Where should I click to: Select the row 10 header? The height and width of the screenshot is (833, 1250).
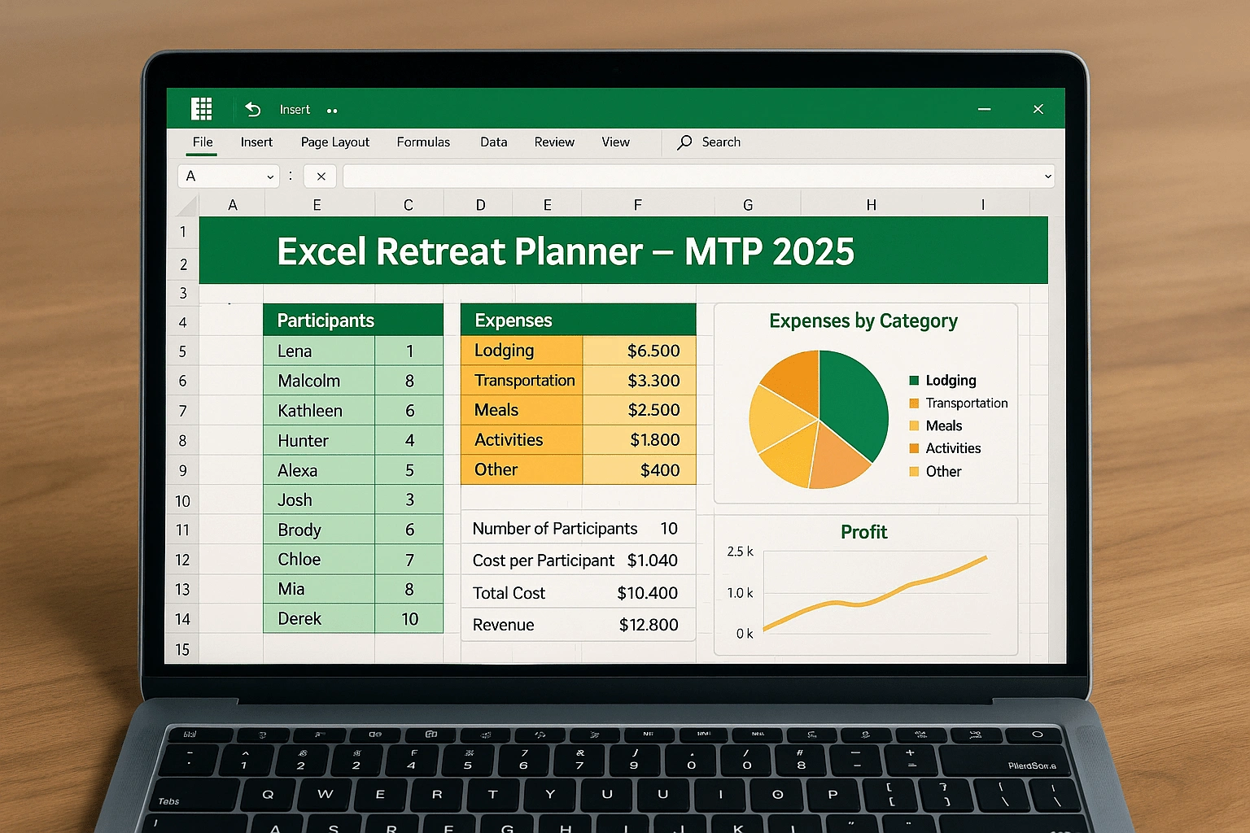click(x=182, y=501)
